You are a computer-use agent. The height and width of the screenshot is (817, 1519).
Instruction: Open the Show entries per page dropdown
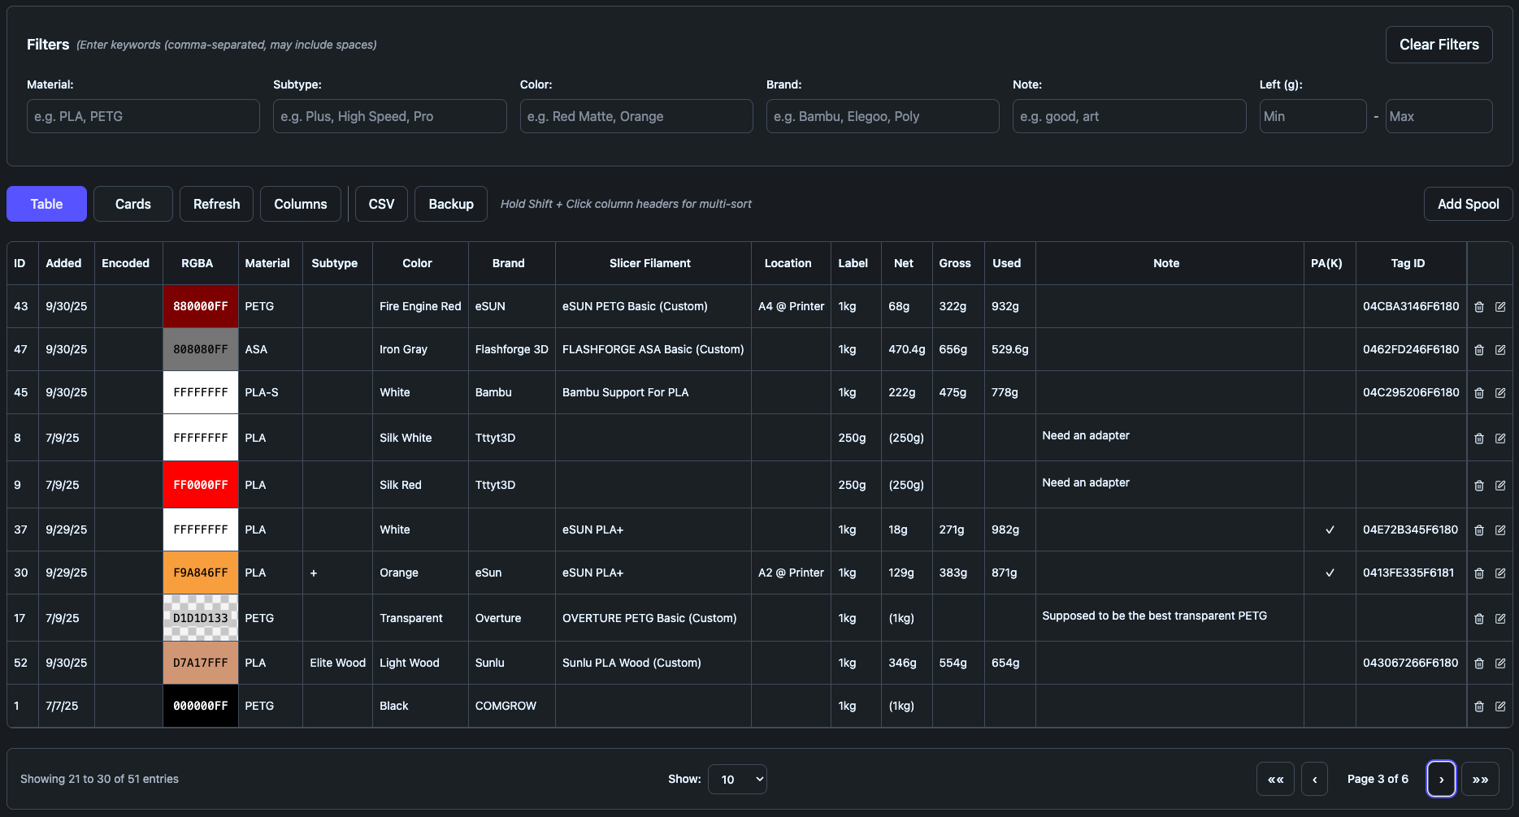coord(737,780)
